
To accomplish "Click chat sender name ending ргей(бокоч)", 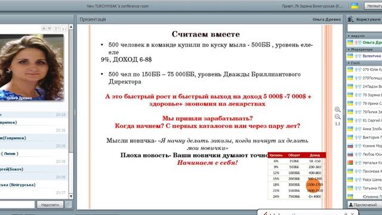I will (12, 169).
